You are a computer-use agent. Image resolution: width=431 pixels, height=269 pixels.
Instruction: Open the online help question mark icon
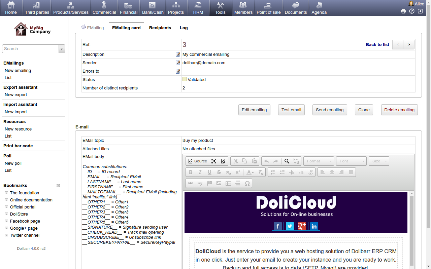point(412,11)
